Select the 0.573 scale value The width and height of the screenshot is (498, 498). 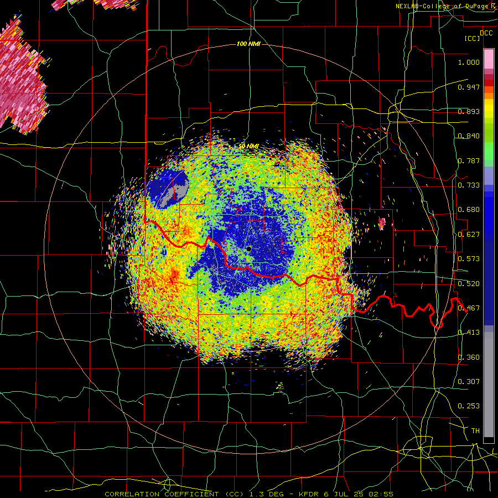(469, 259)
